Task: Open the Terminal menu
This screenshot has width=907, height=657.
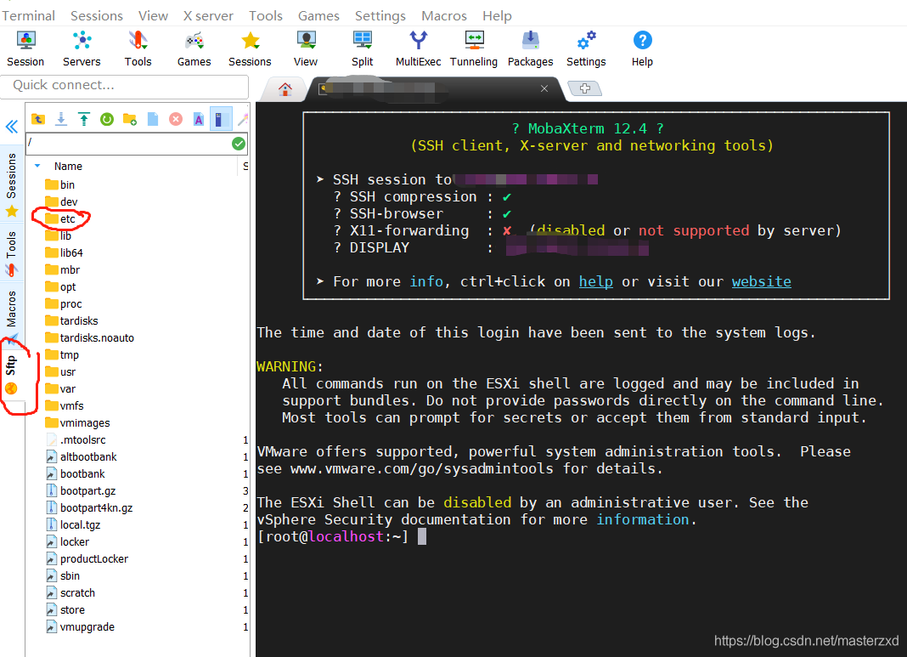Action: [x=28, y=15]
